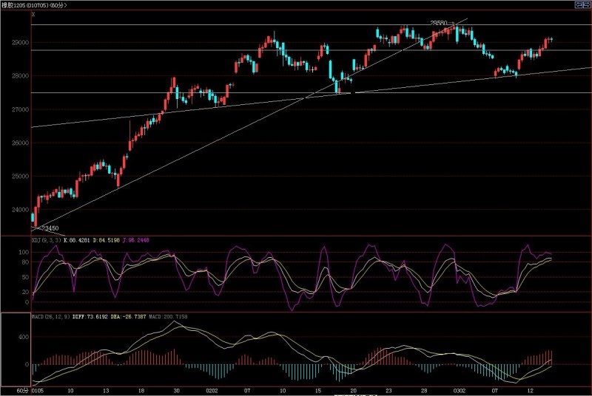Click the 23450 low price marker
Viewport: 592px width, 396px height.
click(49, 228)
